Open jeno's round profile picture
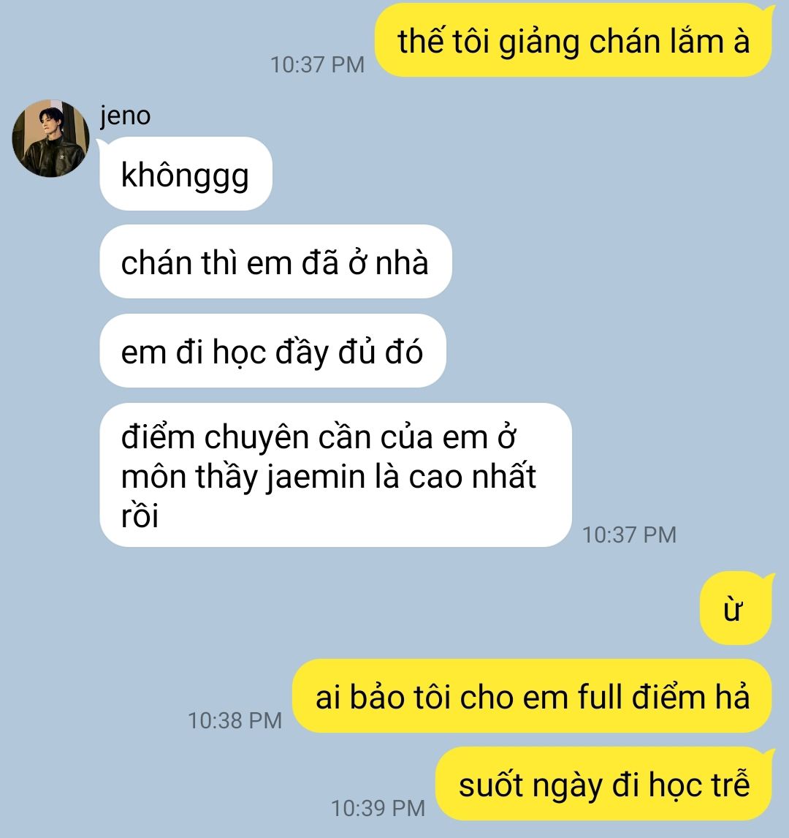Screen dimensions: 789x838 point(50,138)
